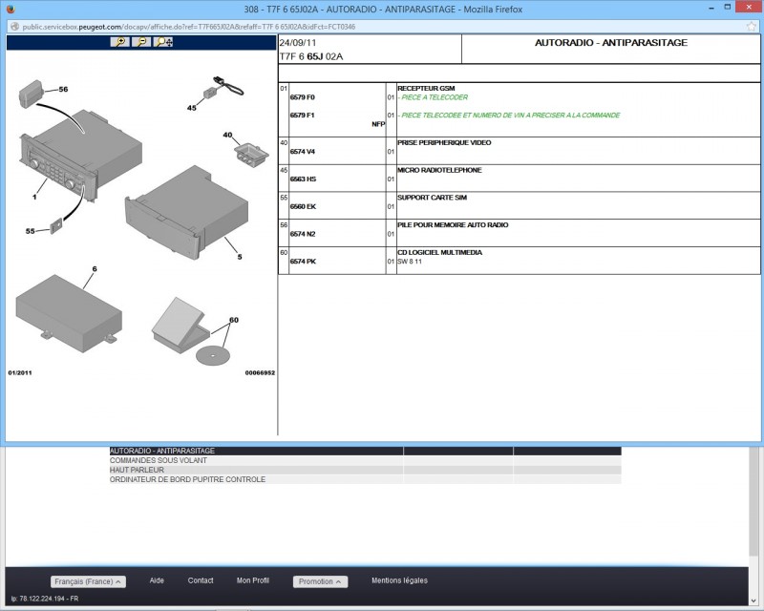The height and width of the screenshot is (611, 764).
Task: Open the Aide footer menu item
Action: pyautogui.click(x=157, y=580)
